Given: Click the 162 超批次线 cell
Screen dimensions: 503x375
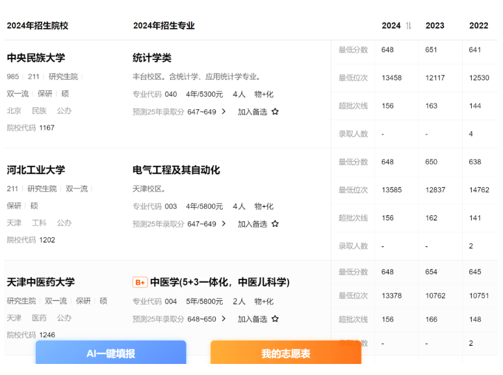Looking at the screenshot, I should coord(431,218).
